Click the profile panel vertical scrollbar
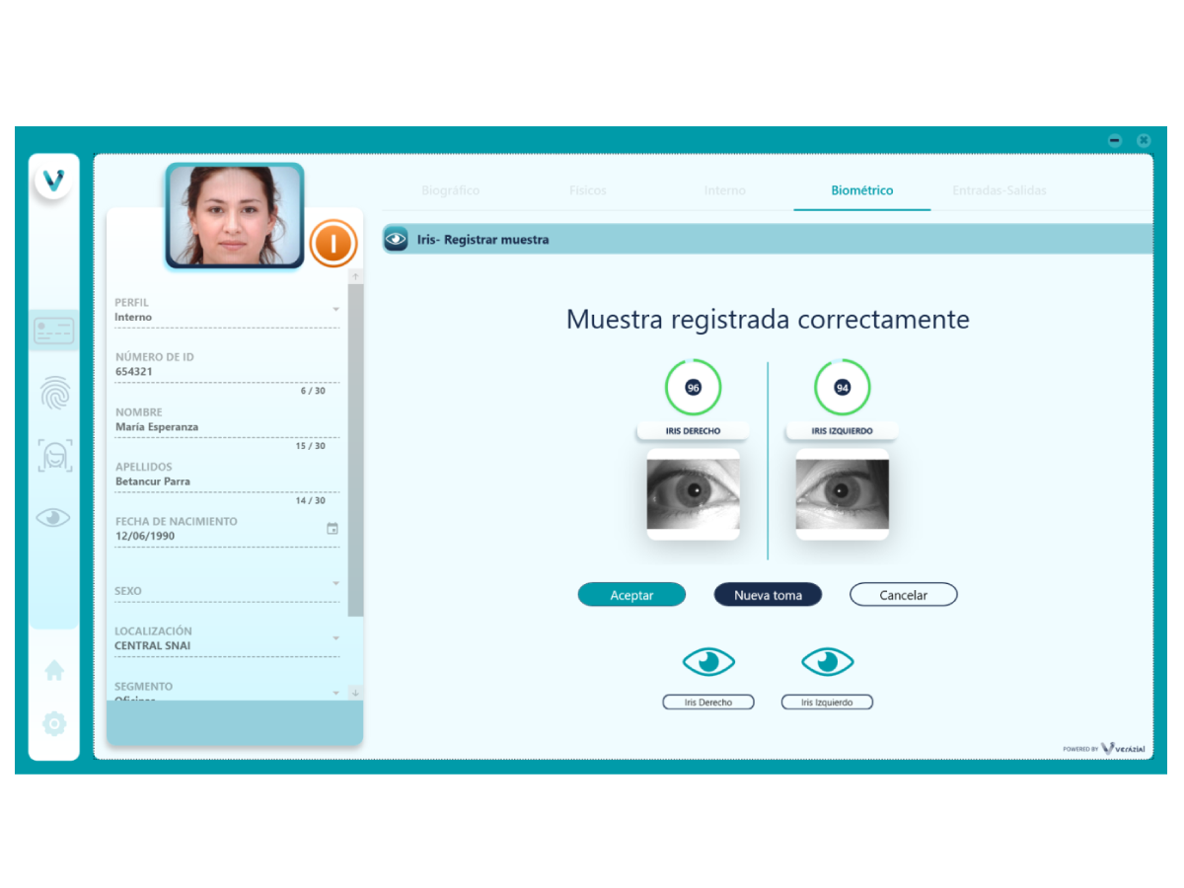The height and width of the screenshot is (888, 1184). click(355, 451)
